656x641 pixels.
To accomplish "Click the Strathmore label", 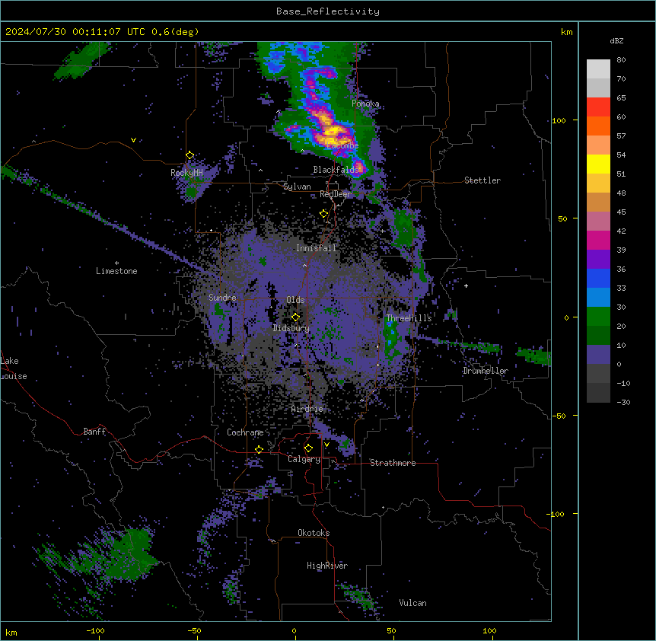I will pyautogui.click(x=393, y=463).
